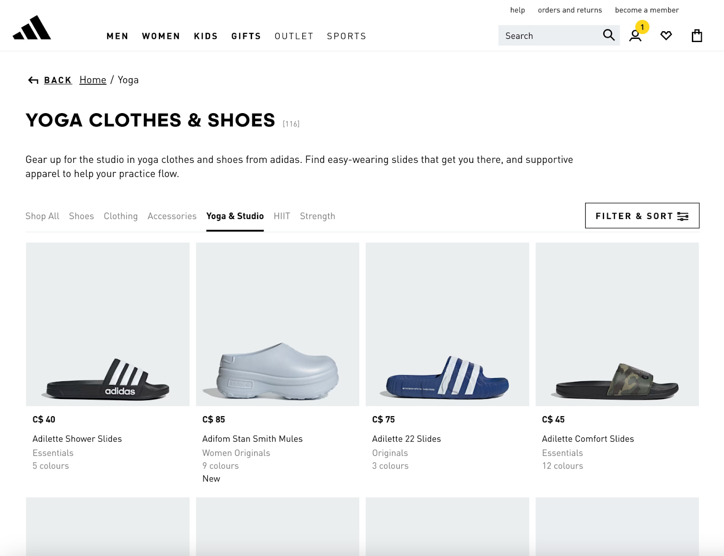Screen dimensions: 724x556
Task: Open Adilette Comfort Slides product image
Action: [x=617, y=324]
